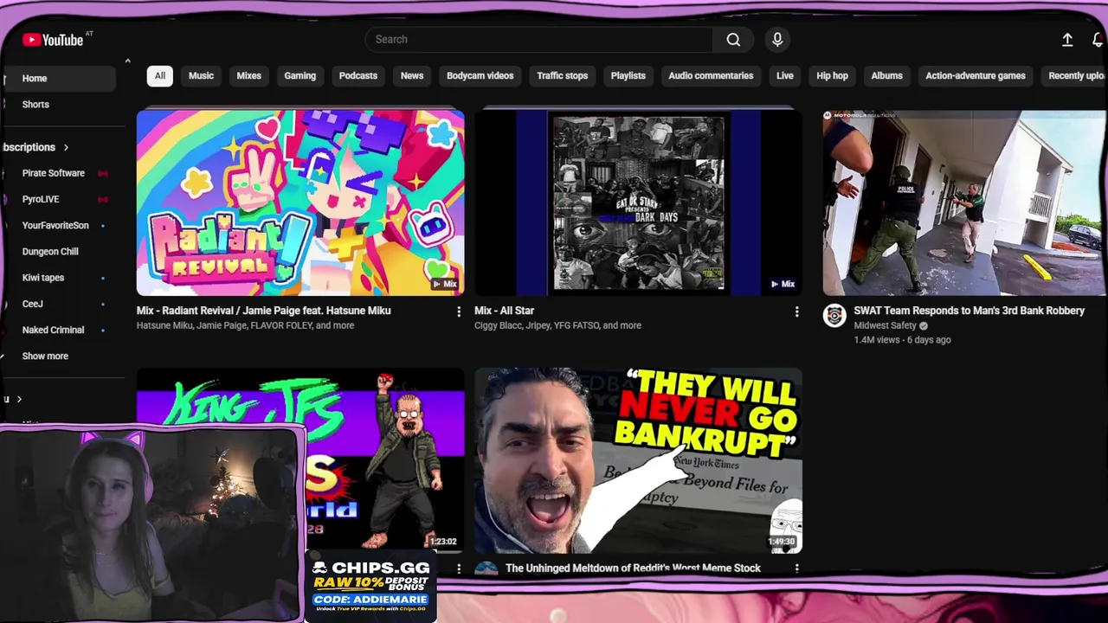Open options menu for All Star mix

(x=796, y=311)
